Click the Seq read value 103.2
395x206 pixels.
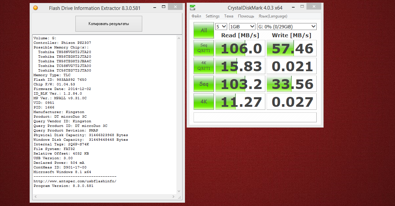coord(240,84)
